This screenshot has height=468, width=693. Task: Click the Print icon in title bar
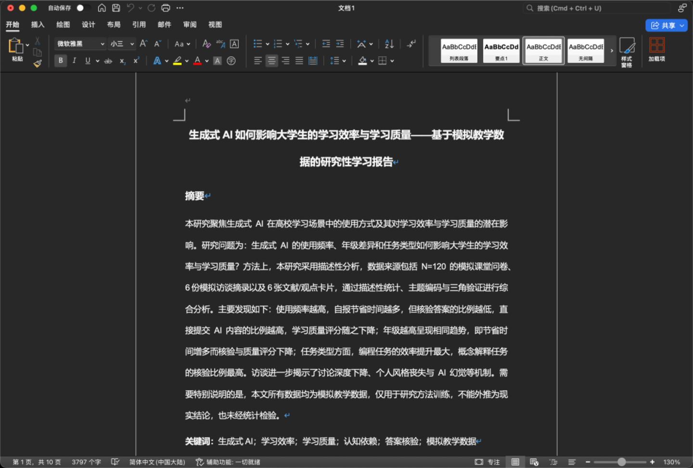coord(166,8)
